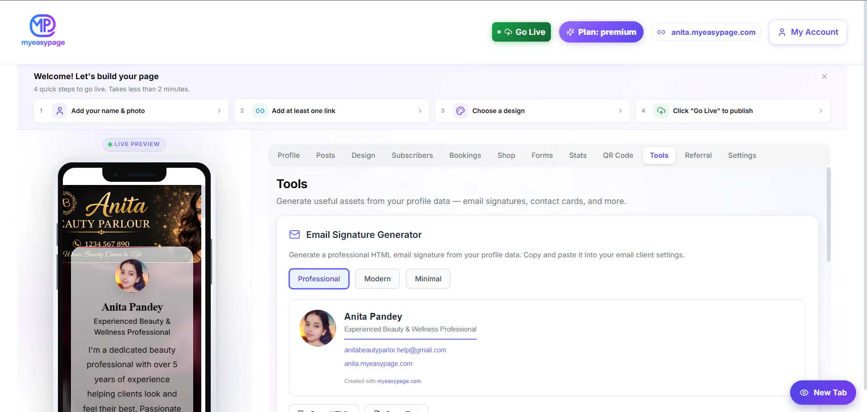Click Anita's photo in signature preview
The width and height of the screenshot is (867, 412).
(x=317, y=328)
